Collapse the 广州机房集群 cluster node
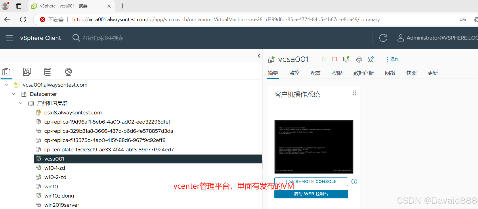Screen dimensions: 478x209 pyautogui.click(x=20, y=103)
